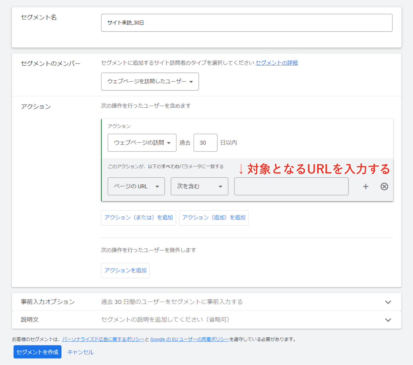
Task: Expand the 説明文 section
Action: pos(207,320)
